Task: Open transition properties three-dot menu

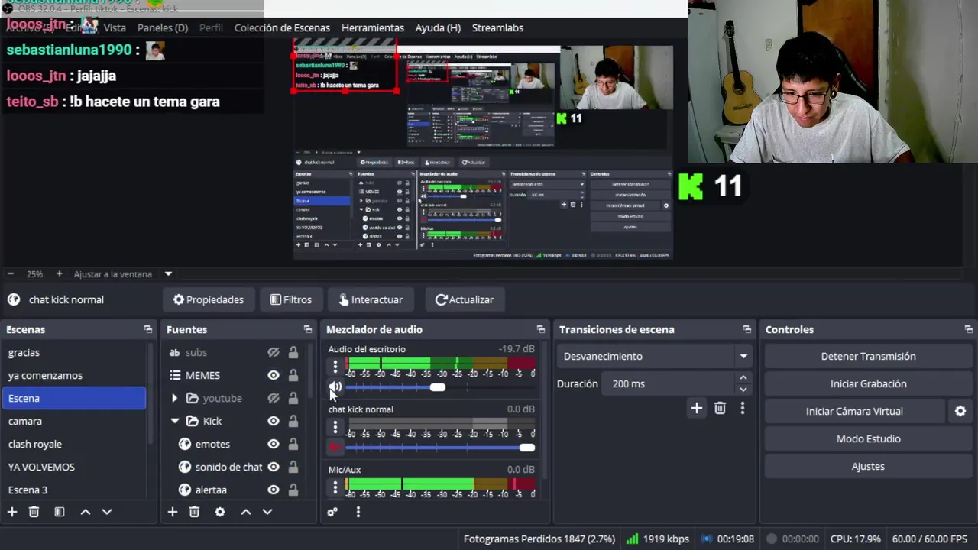Action: pos(742,409)
